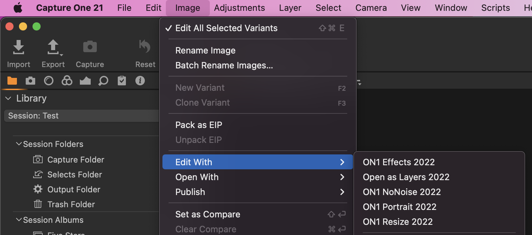Open the Capture camera tool tab
Viewport: 532px width, 235px height.
coord(30,81)
